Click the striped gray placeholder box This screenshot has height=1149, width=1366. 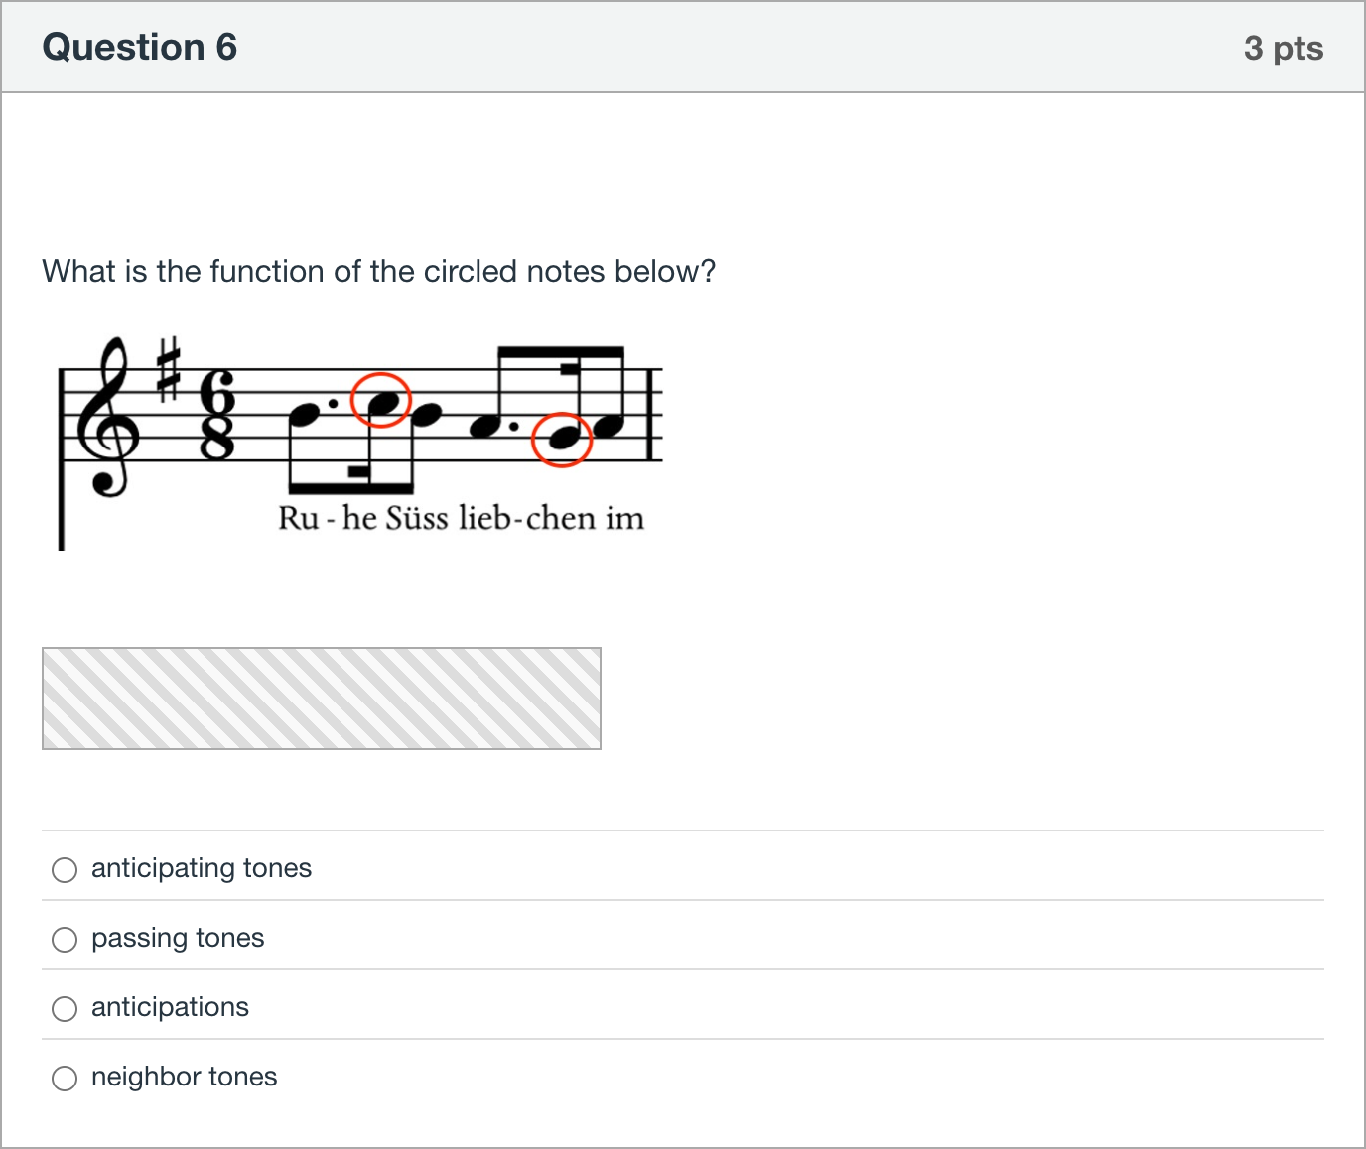(x=322, y=699)
